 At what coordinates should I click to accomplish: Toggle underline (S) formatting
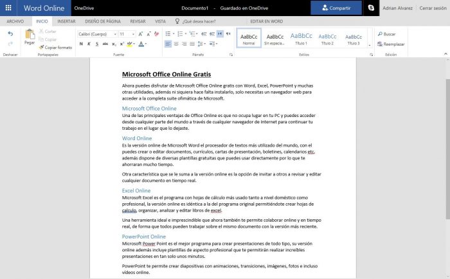pos(97,44)
